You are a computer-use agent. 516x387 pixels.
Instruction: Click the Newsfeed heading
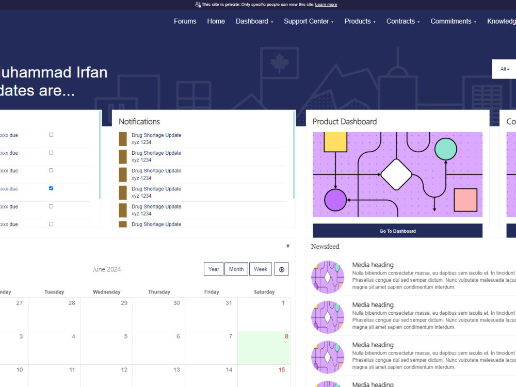pos(325,247)
